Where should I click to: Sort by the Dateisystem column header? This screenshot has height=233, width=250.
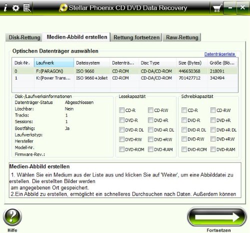pyautogui.click(x=92, y=63)
